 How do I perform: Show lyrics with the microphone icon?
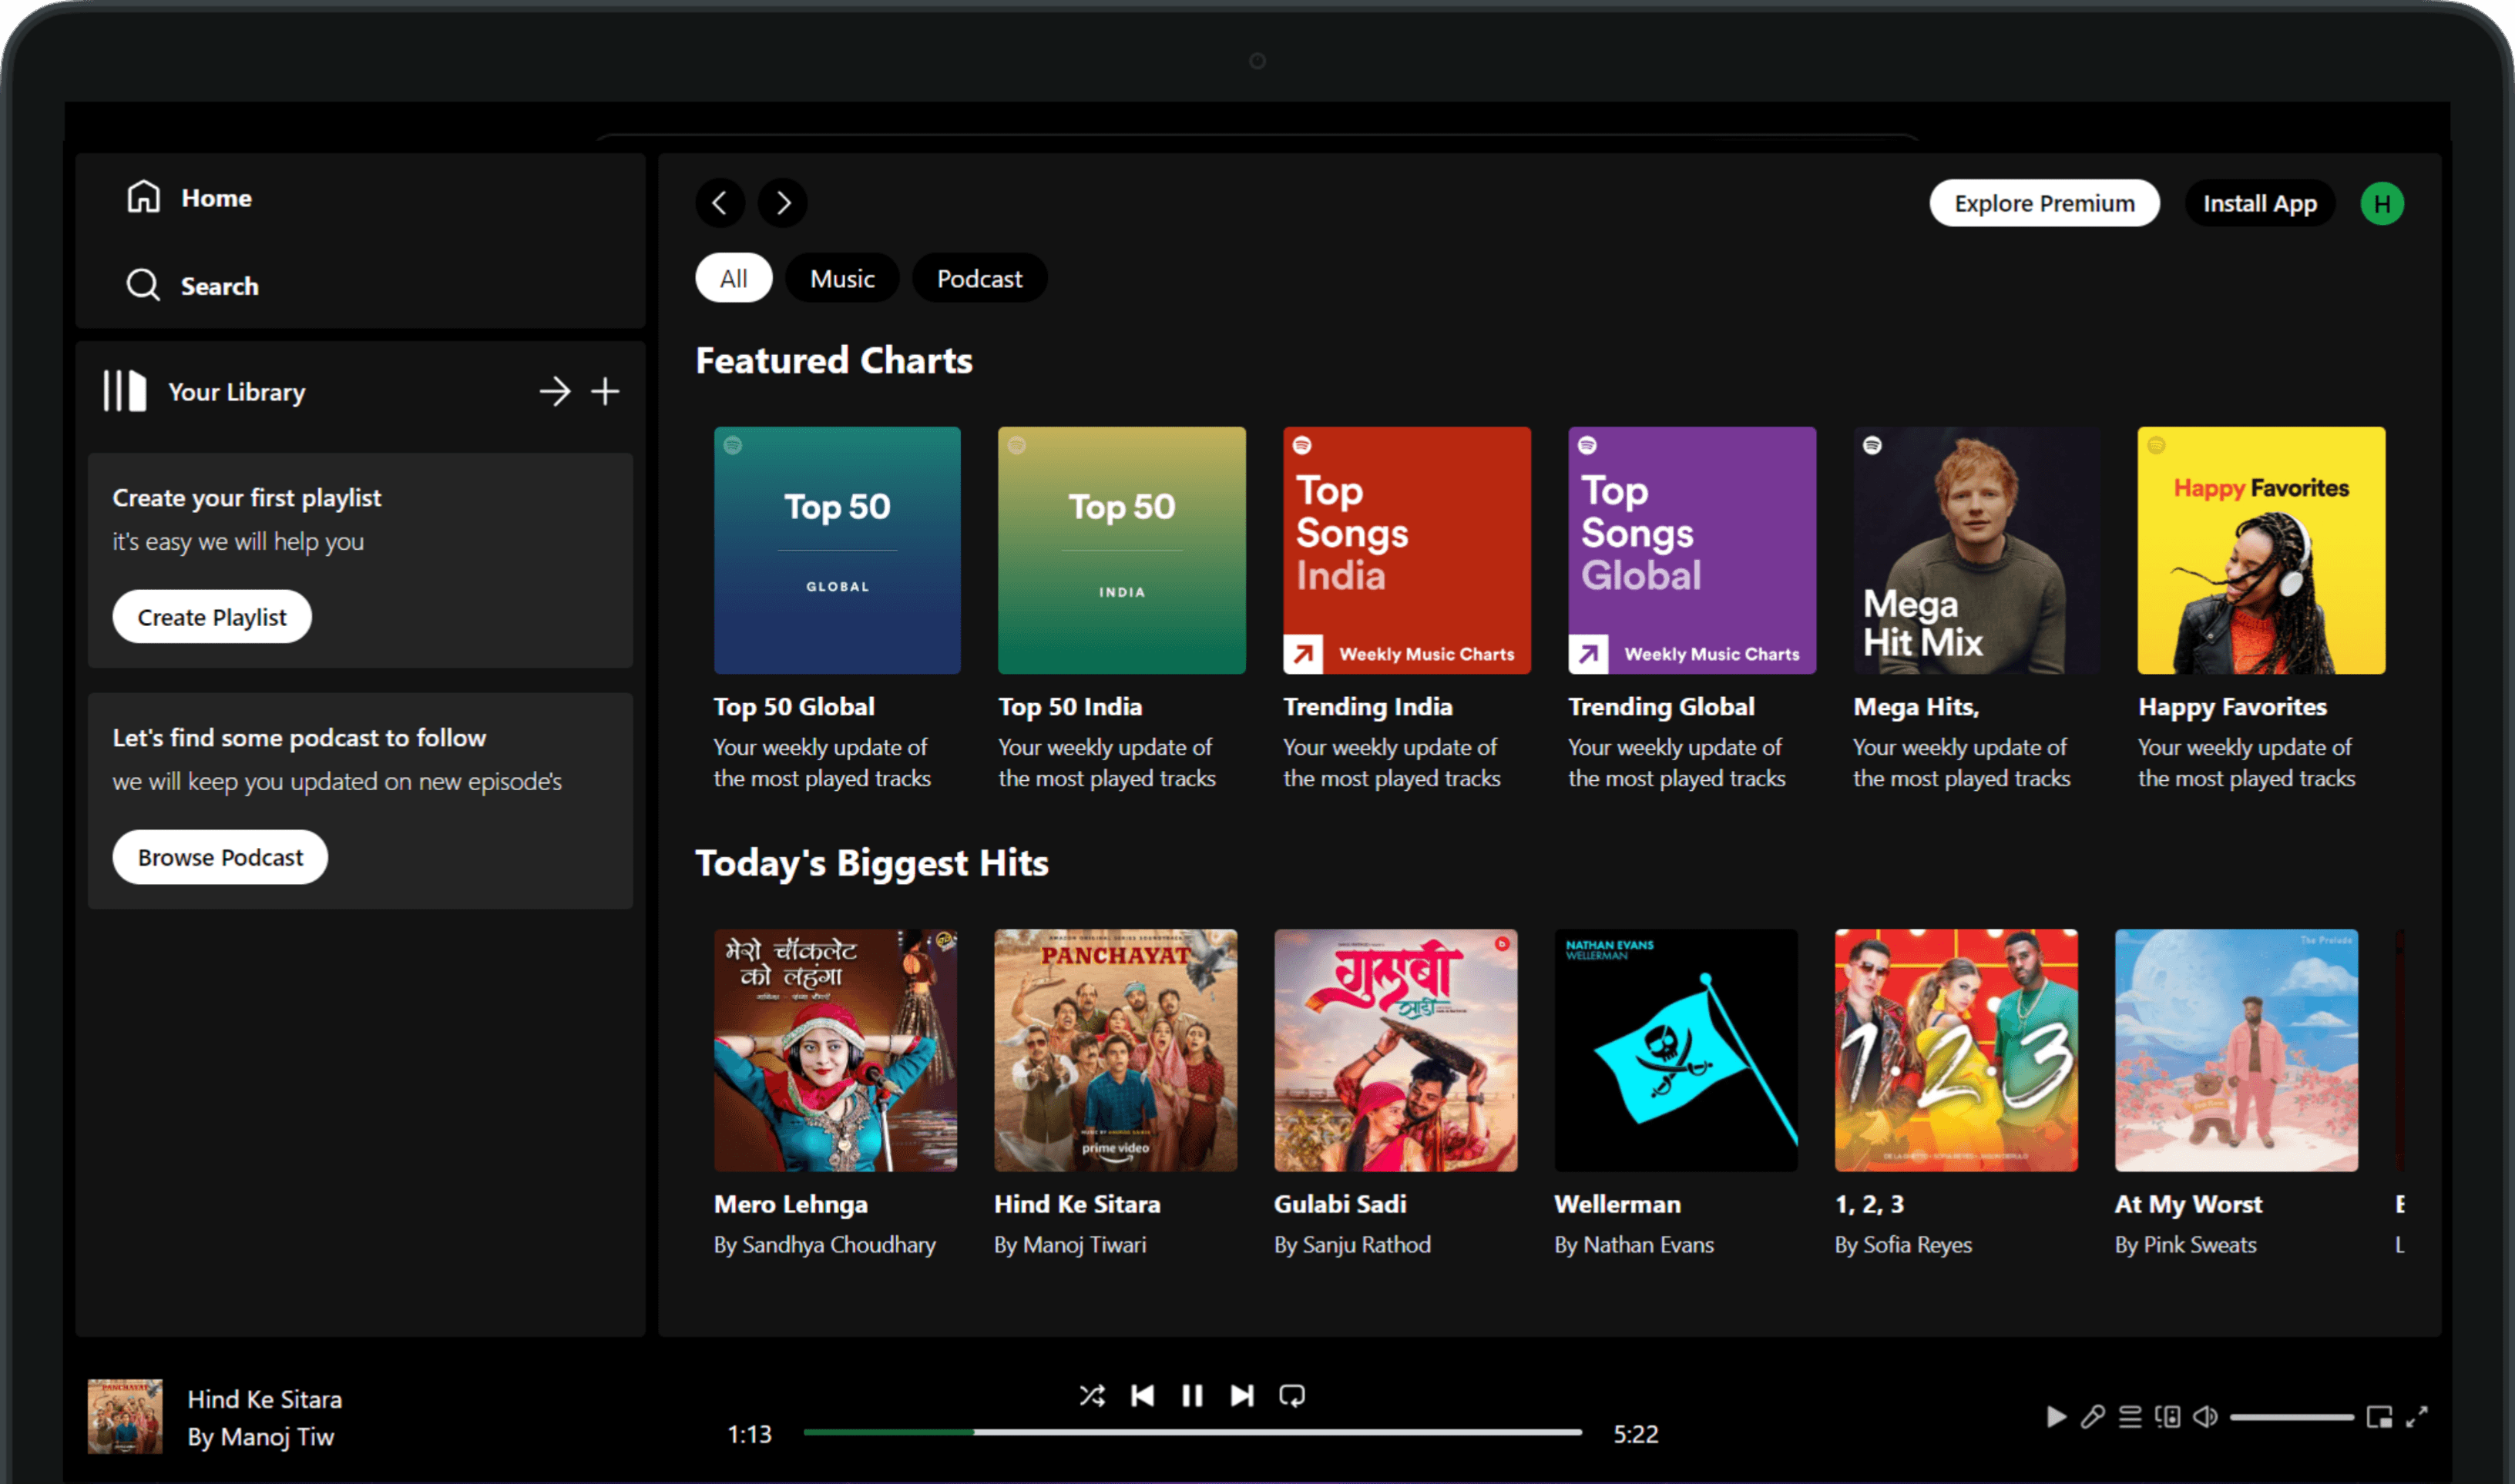point(2093,1416)
